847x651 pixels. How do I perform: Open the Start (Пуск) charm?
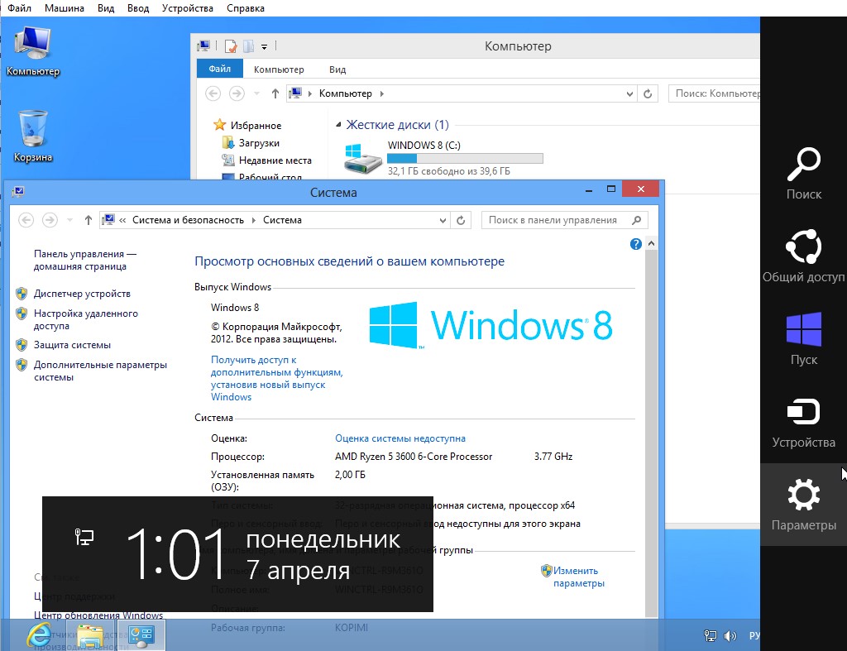coord(803,339)
